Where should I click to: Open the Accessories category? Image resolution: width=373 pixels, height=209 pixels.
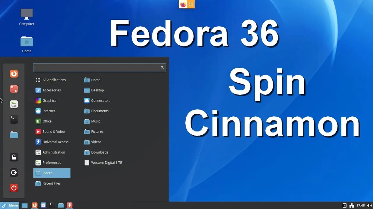click(x=52, y=90)
